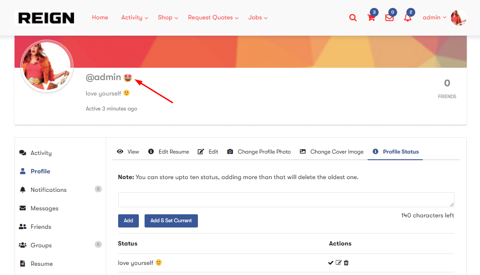Click the Actions column header
480x275 pixels.
[x=340, y=243]
